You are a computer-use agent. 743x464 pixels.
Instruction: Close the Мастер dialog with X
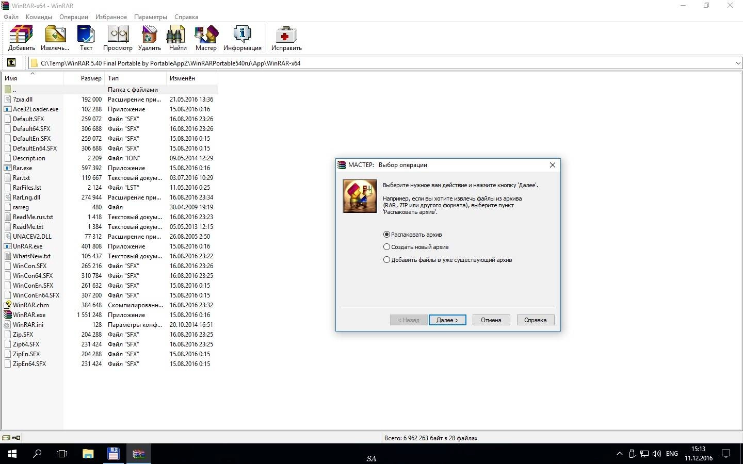(552, 165)
